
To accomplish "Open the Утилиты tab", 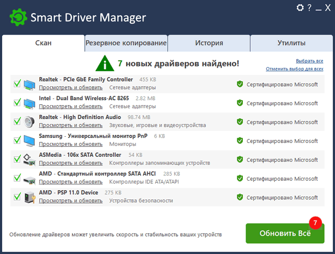I will click(x=291, y=43).
